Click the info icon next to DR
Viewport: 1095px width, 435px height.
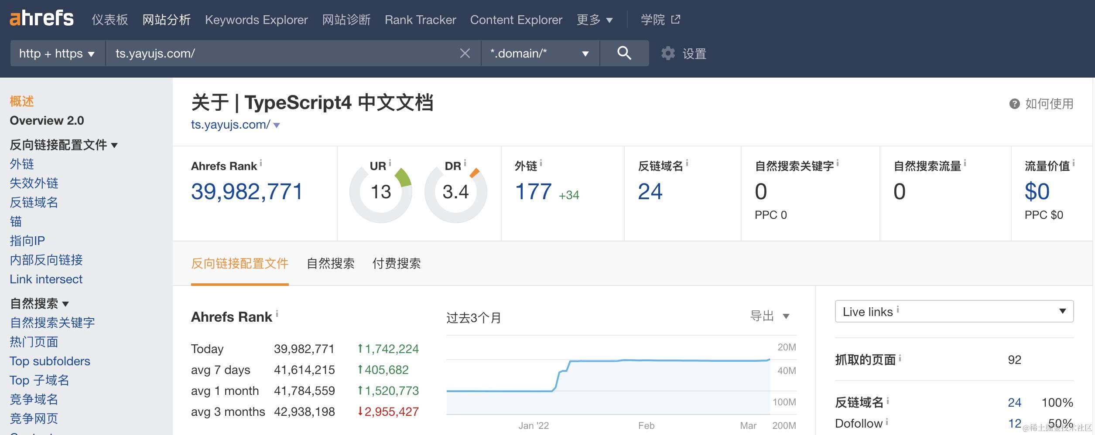pyautogui.click(x=465, y=163)
